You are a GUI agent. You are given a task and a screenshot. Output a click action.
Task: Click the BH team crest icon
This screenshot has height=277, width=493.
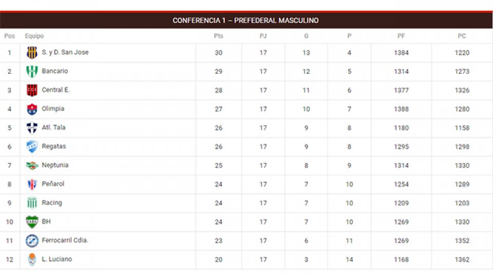pyautogui.click(x=32, y=222)
